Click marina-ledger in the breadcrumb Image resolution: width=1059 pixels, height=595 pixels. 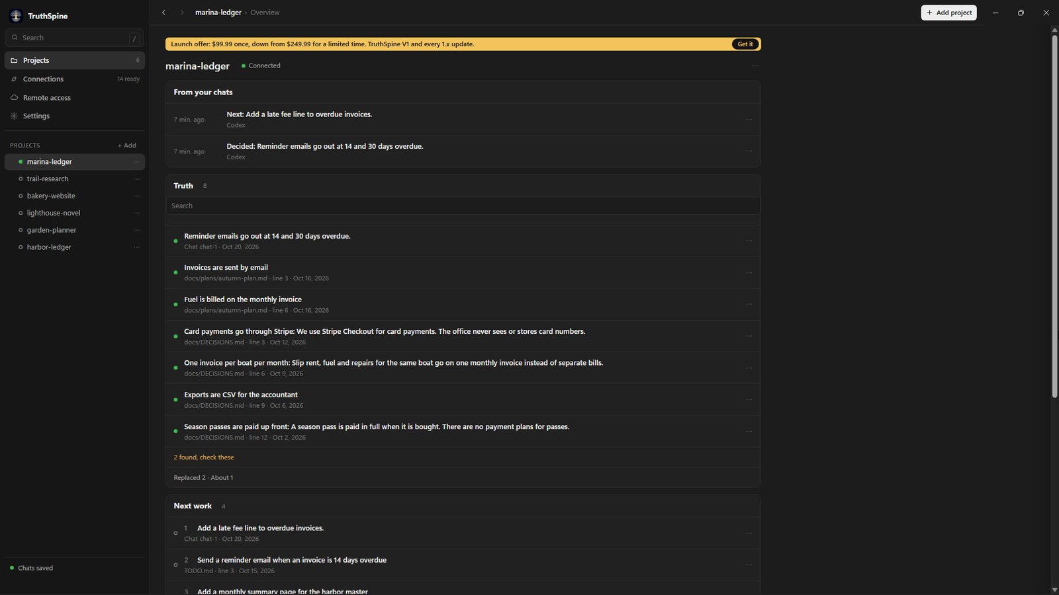tap(218, 13)
